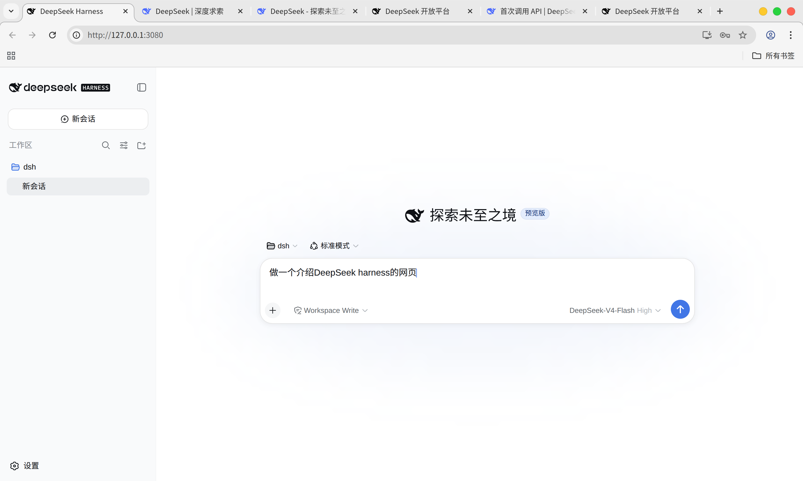Add a new workspace folder icon
Image resolution: width=803 pixels, height=481 pixels.
(x=142, y=145)
